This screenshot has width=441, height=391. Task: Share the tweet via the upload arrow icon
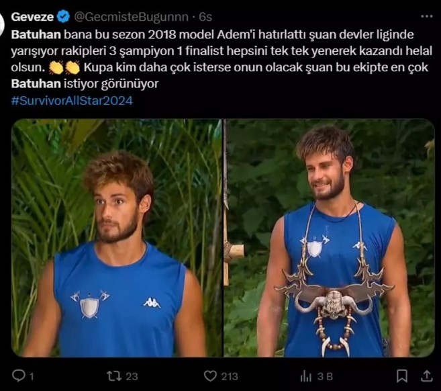tap(427, 376)
